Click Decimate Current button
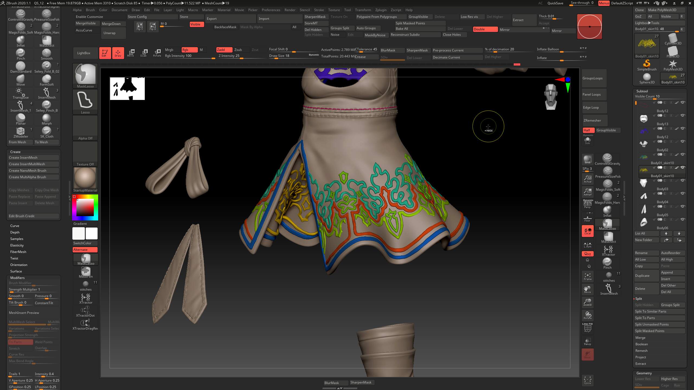Viewport: 694px width, 390px height. 457,57
